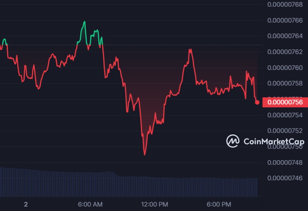Click the 0.00000746 price axis label
The height and width of the screenshot is (211, 308).
pos(285,178)
